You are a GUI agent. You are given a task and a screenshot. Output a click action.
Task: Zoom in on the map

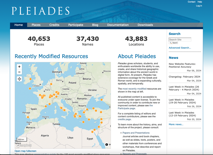click(x=19, y=67)
